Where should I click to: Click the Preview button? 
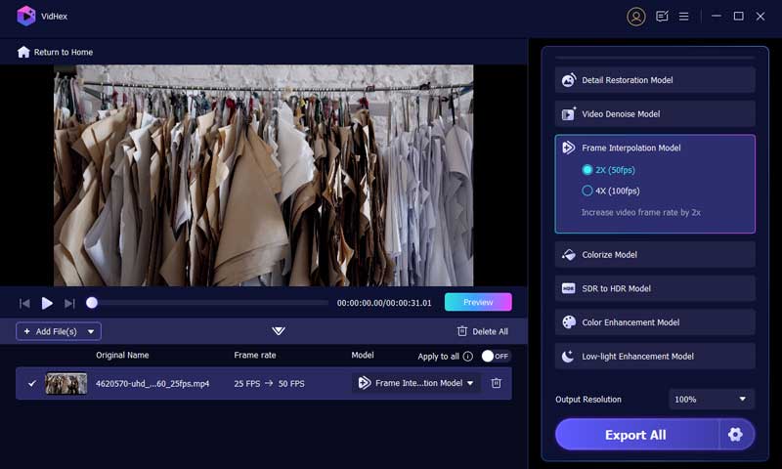click(477, 302)
